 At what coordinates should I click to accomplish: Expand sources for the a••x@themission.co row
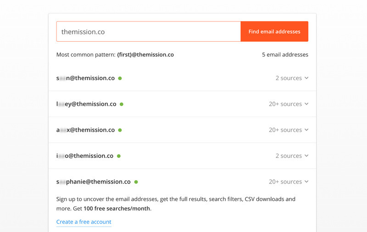click(x=306, y=130)
